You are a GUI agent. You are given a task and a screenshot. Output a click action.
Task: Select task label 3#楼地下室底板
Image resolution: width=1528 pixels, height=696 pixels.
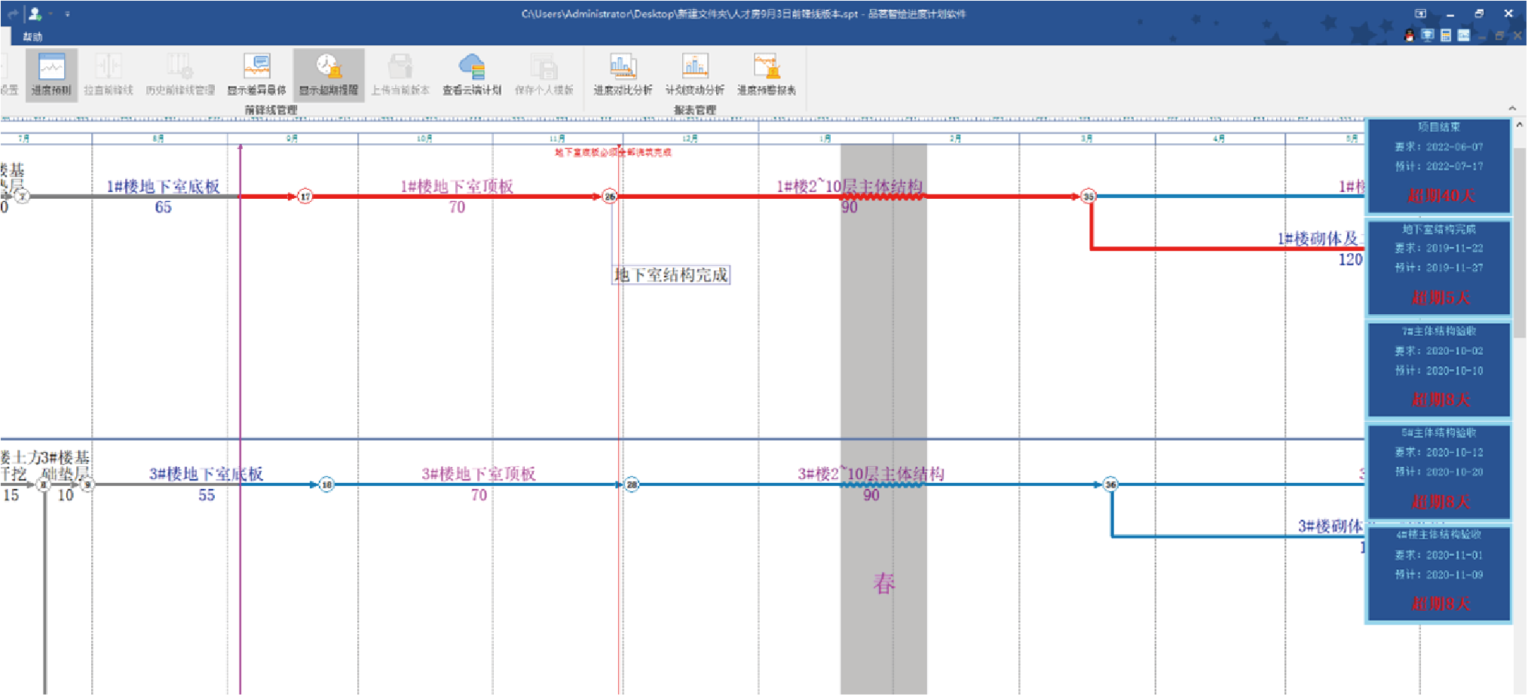click(x=206, y=474)
